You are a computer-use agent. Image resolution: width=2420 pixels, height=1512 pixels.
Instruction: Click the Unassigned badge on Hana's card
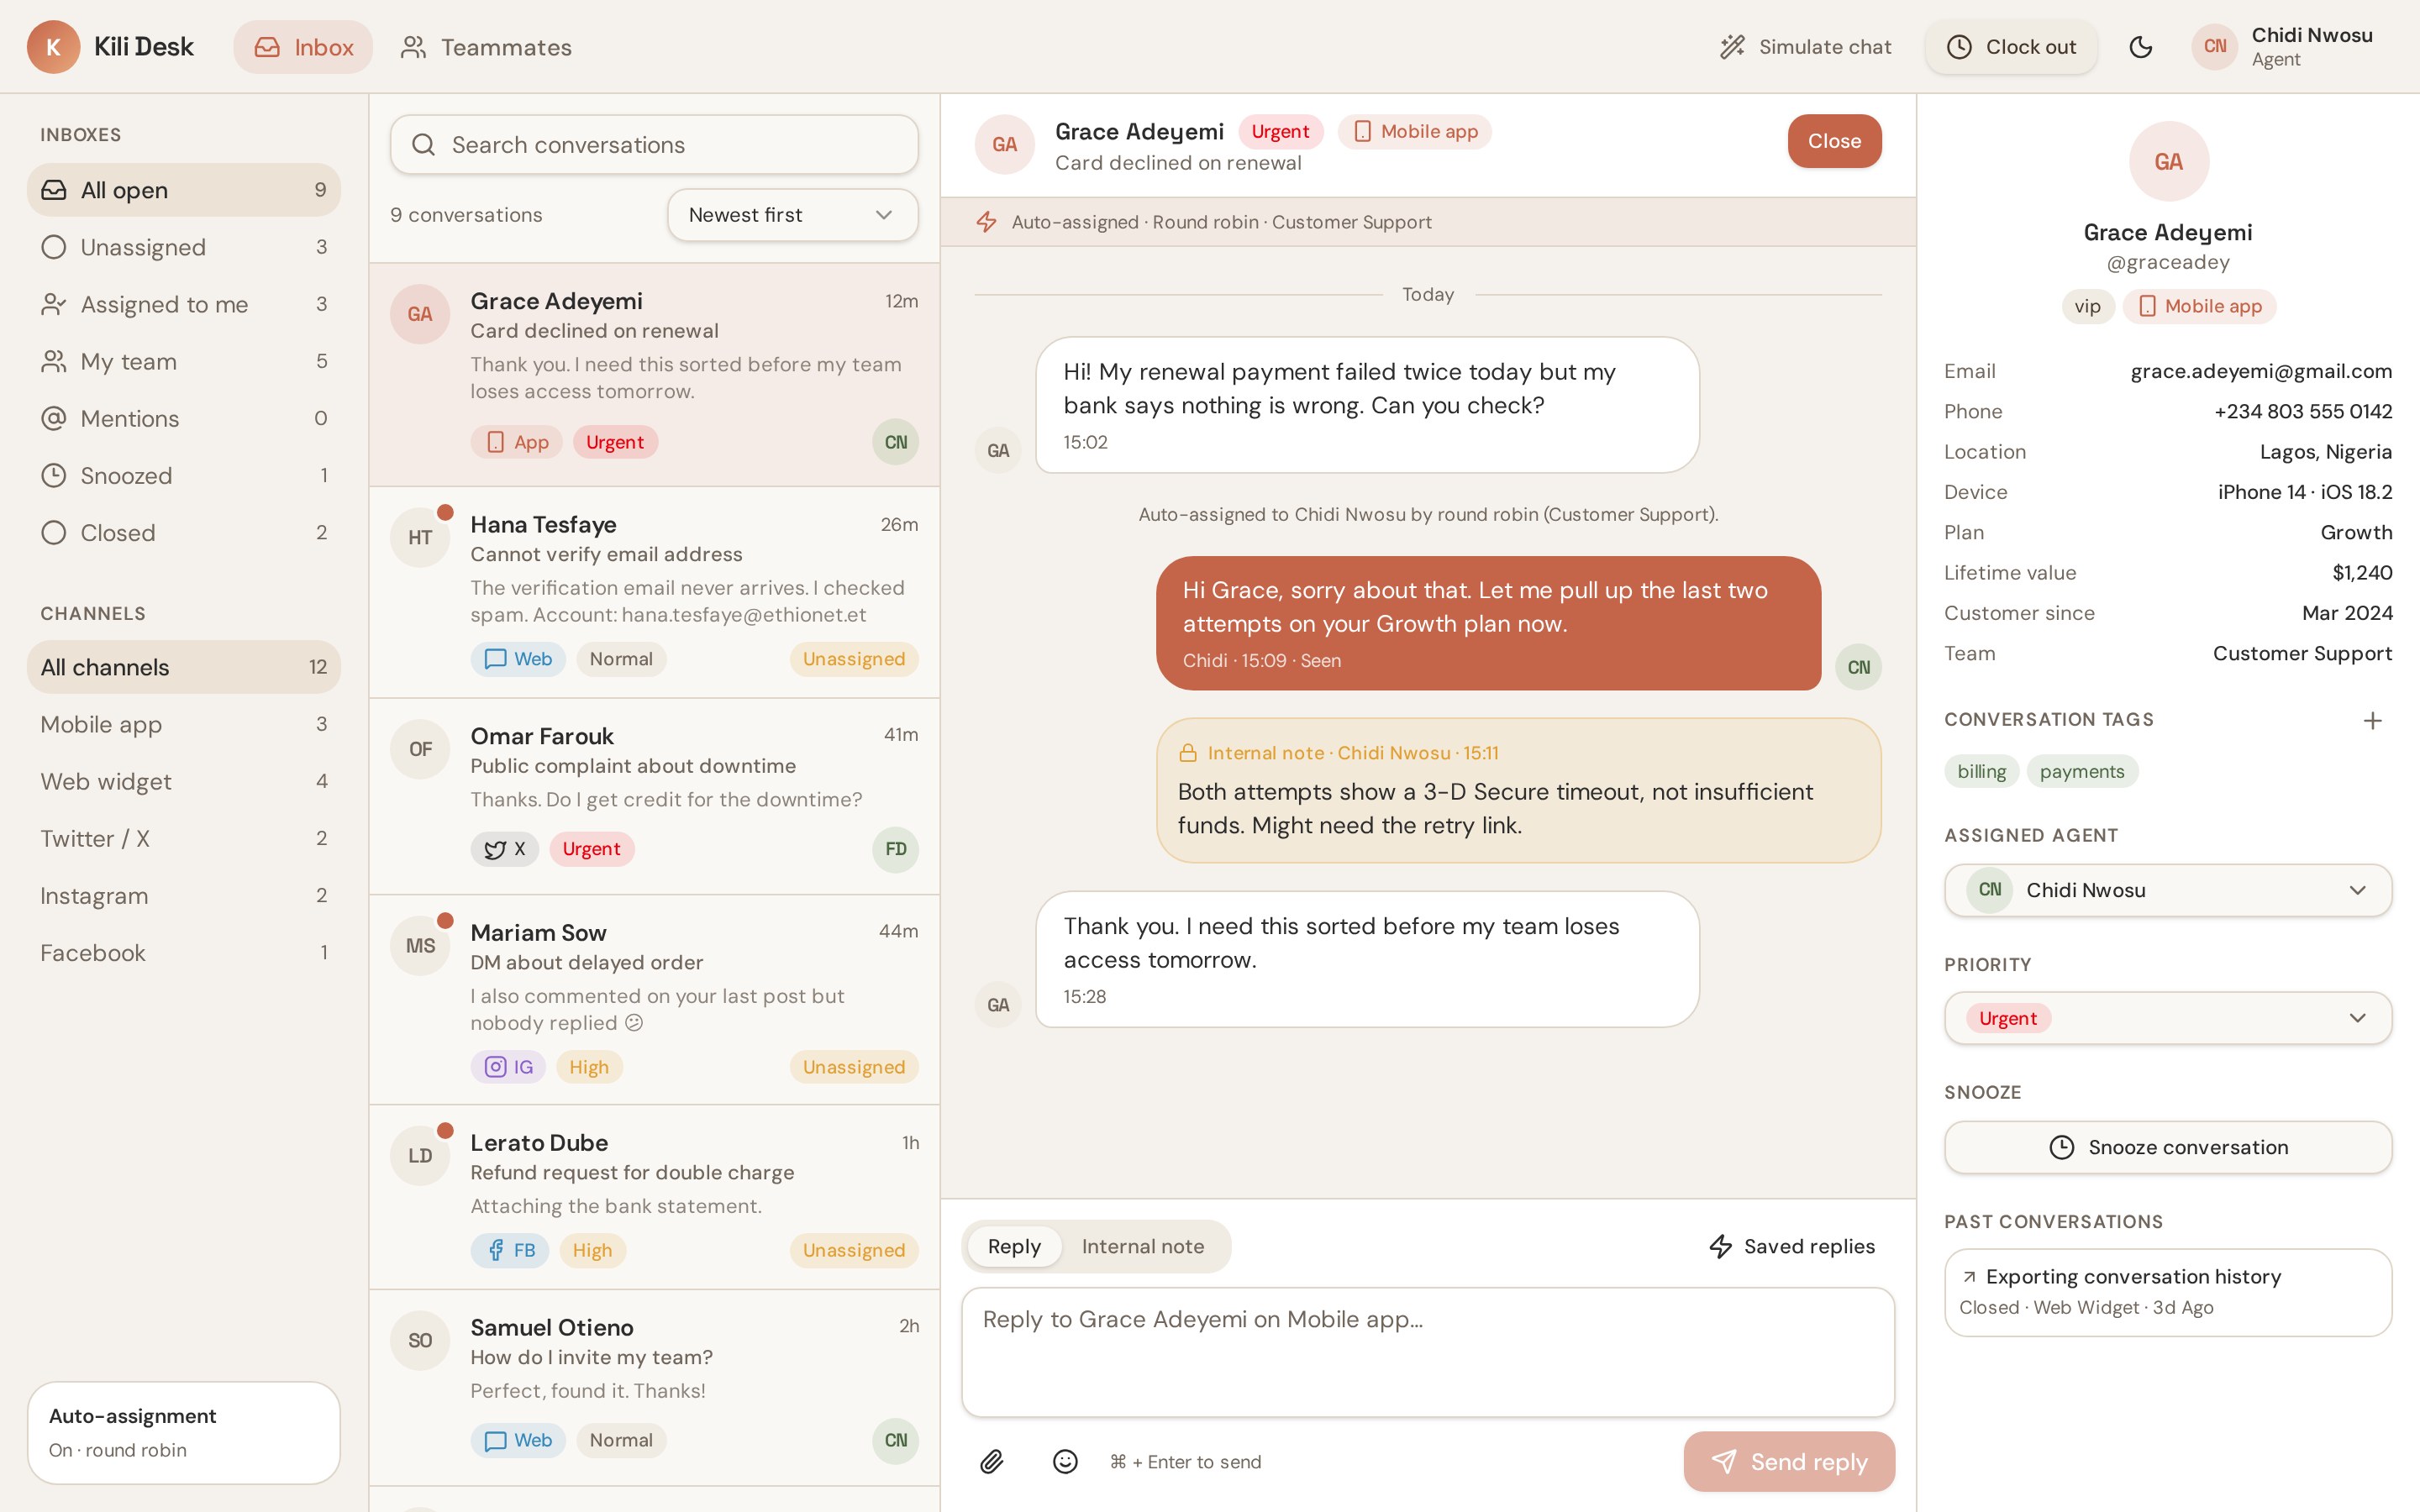pos(854,659)
